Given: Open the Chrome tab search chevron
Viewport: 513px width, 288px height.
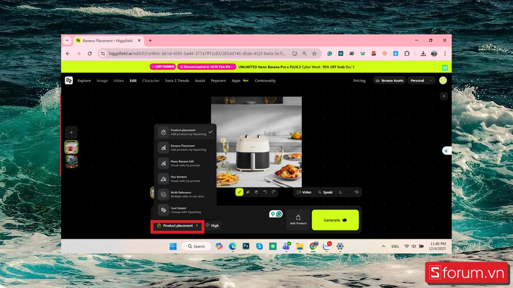Looking at the screenshot, I should [x=67, y=40].
